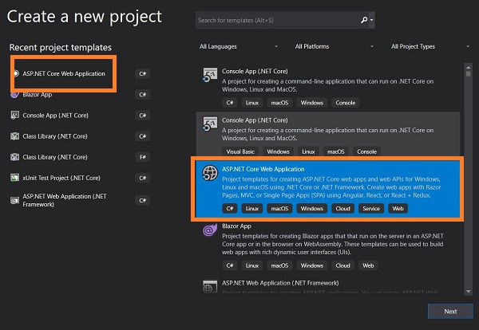Click the Web tag on ASP.NET Core template
Screen dimensions: 479x330
click(398, 209)
